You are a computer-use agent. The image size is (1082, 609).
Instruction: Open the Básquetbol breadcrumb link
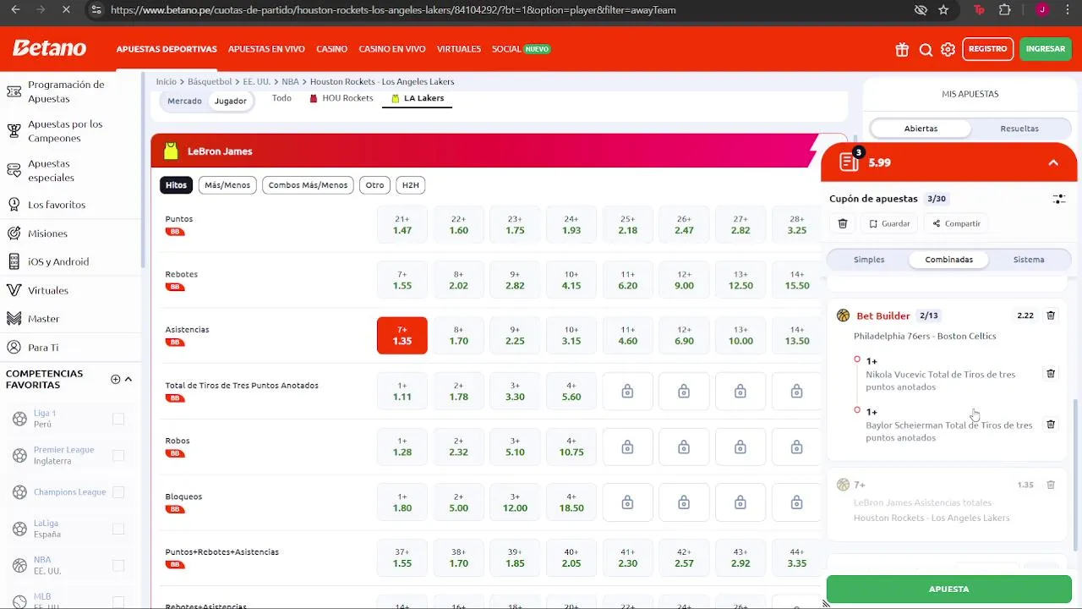[209, 81]
